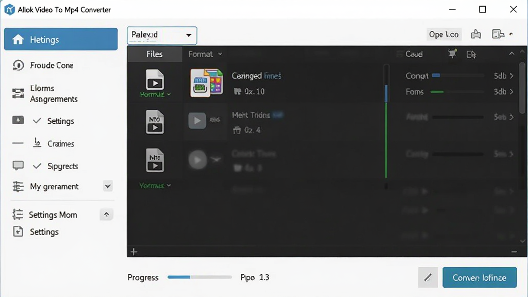
Task: Open Elorms Asngrements sidebar entry
Action: click(54, 94)
